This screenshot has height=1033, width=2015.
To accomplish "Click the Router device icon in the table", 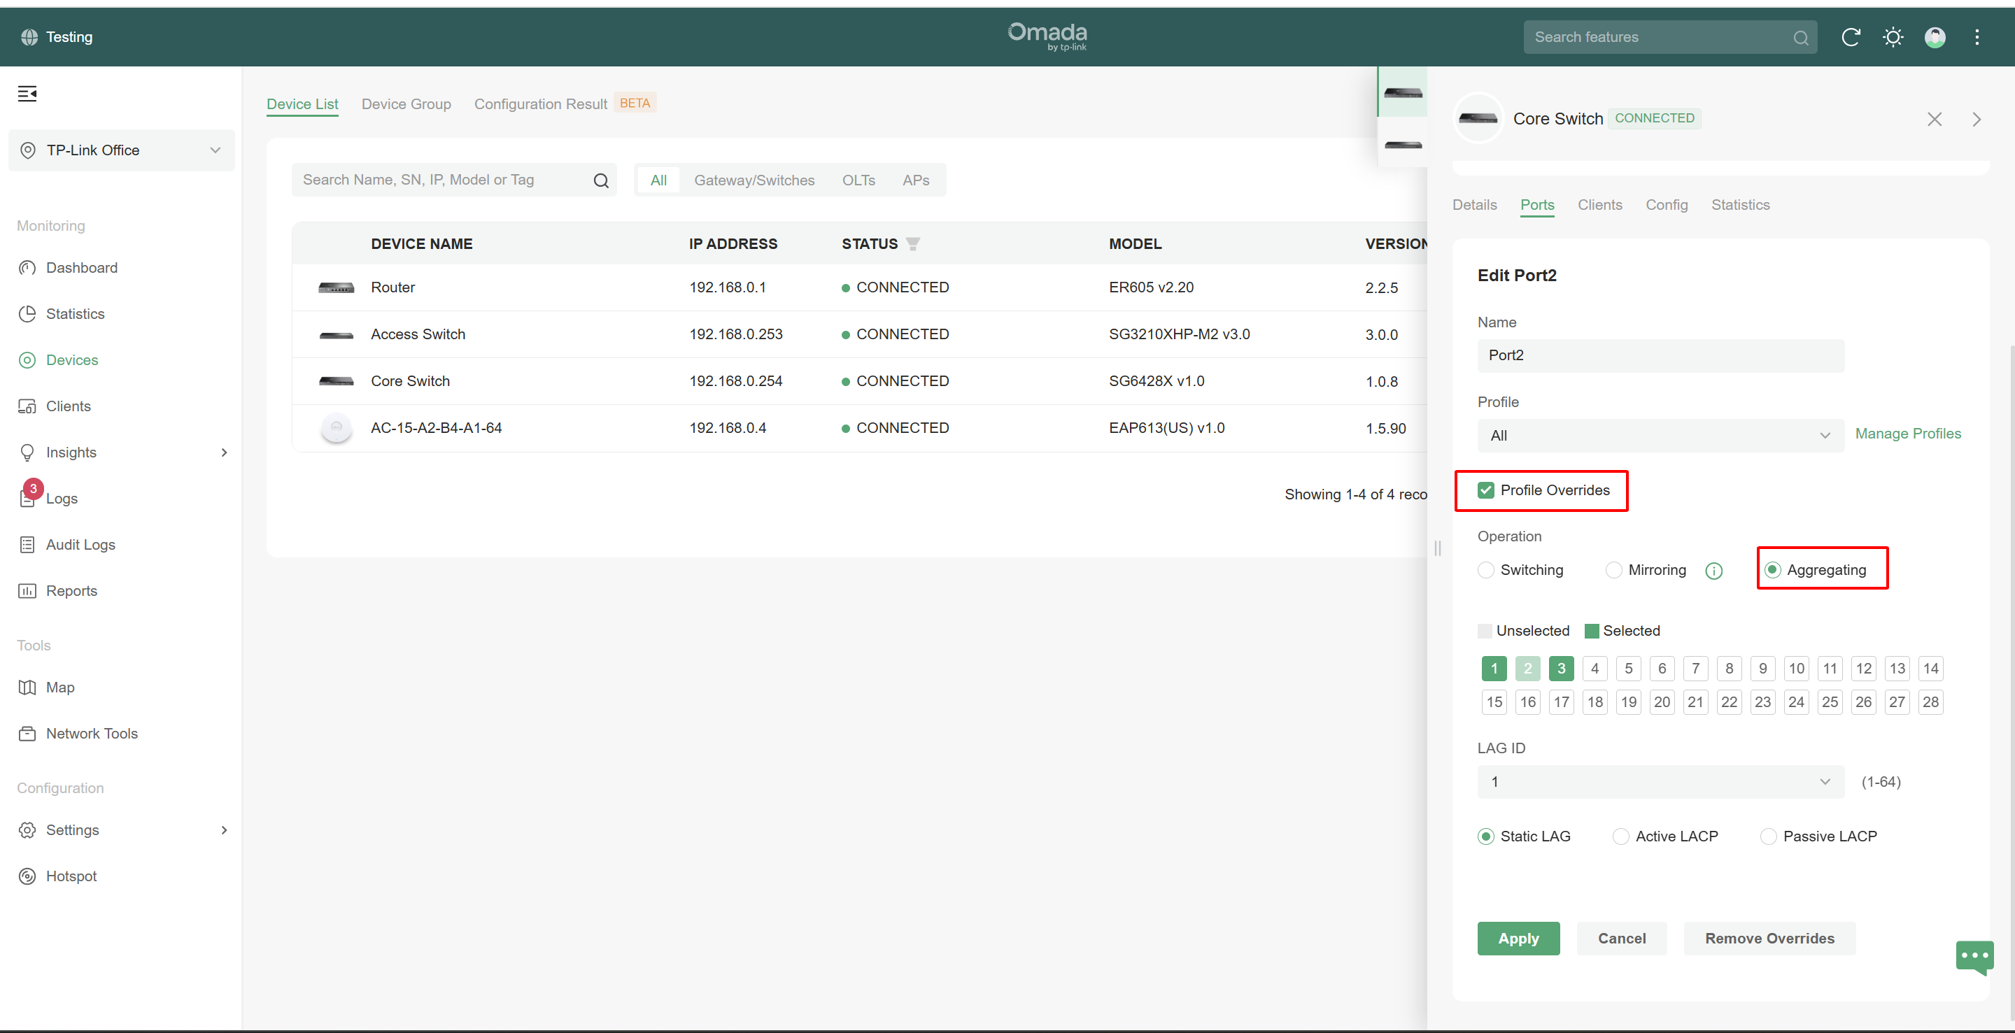I will click(x=337, y=287).
